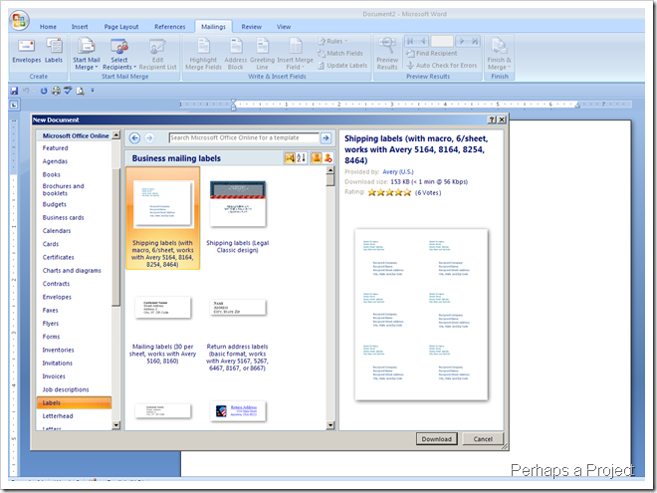657x493 pixels.
Task: Switch to the Page Layout tab
Action: [x=122, y=27]
